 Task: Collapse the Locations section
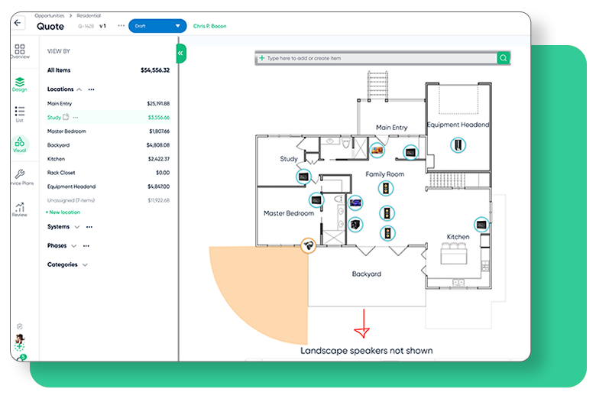[79, 89]
